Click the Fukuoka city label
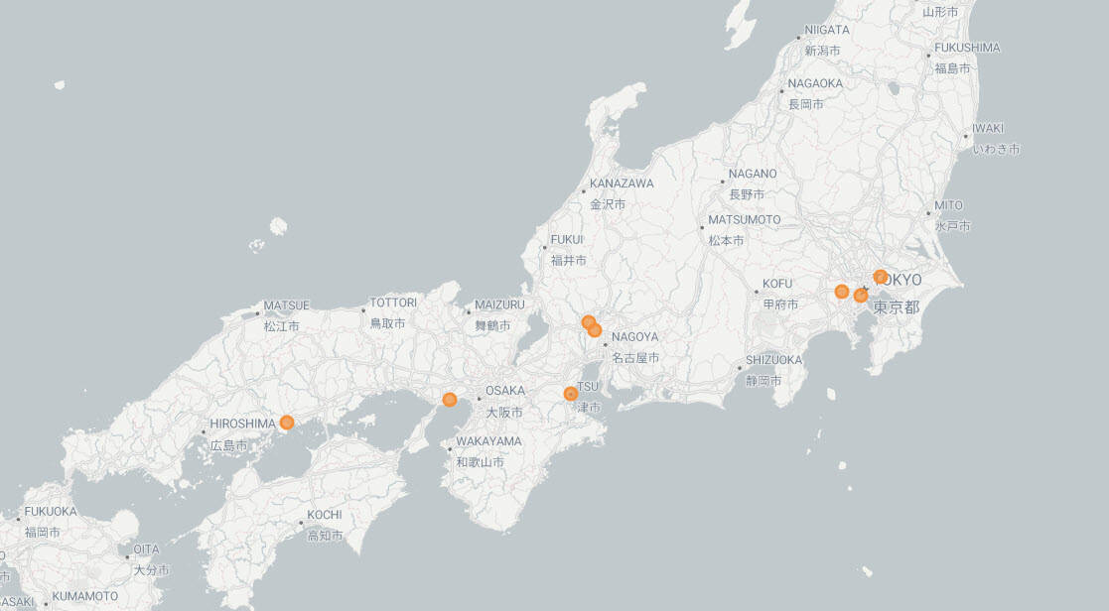 [51, 512]
